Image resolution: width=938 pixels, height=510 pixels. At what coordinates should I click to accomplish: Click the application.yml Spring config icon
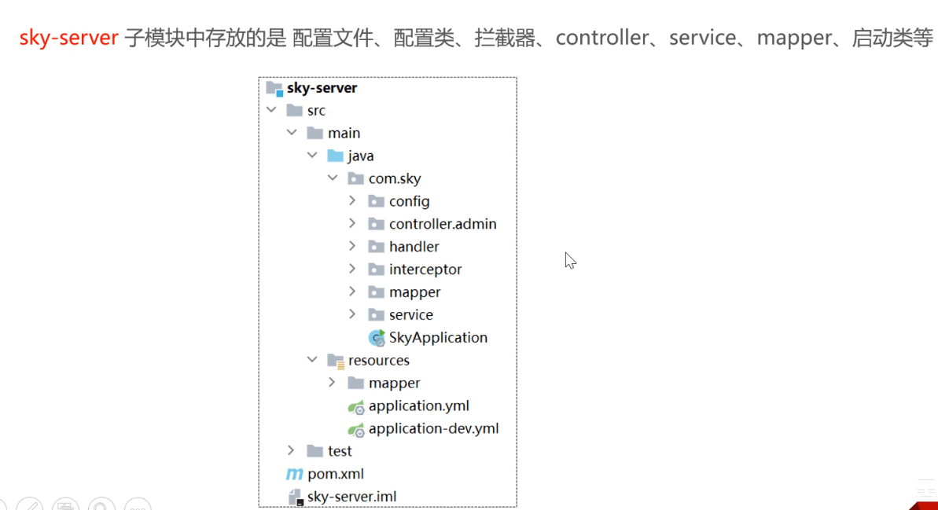pos(356,407)
